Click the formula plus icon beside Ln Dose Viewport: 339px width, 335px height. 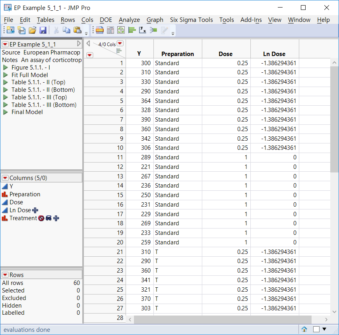click(x=35, y=210)
